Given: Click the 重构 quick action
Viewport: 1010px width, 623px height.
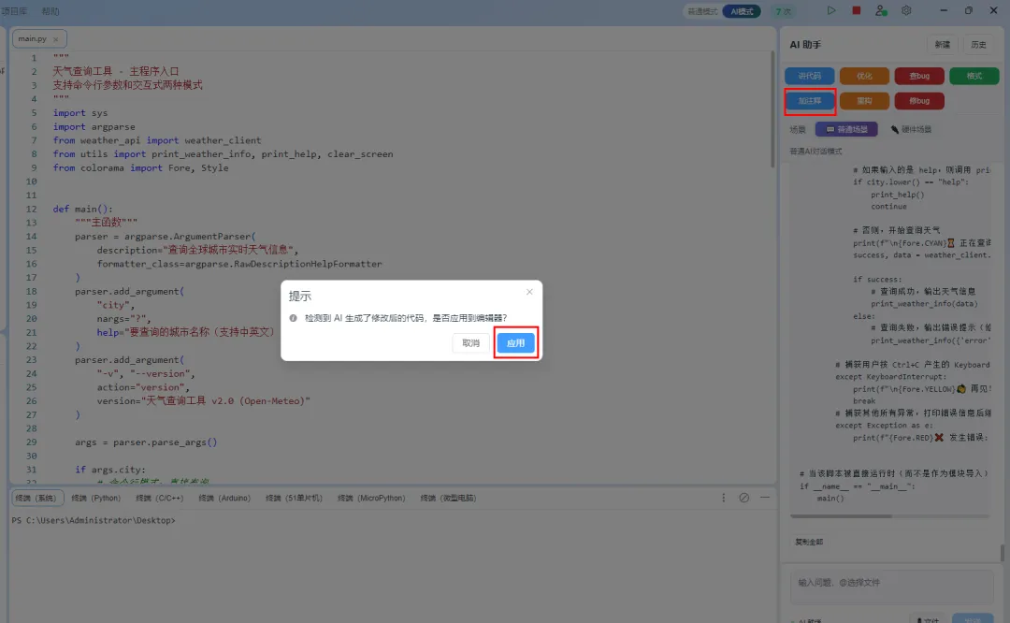Looking at the screenshot, I should coord(864,101).
